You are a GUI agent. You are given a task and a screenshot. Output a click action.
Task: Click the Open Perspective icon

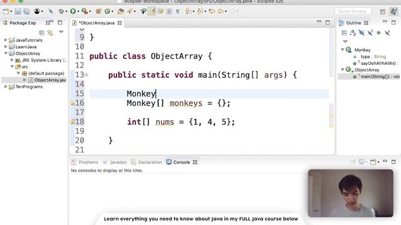(383, 11)
